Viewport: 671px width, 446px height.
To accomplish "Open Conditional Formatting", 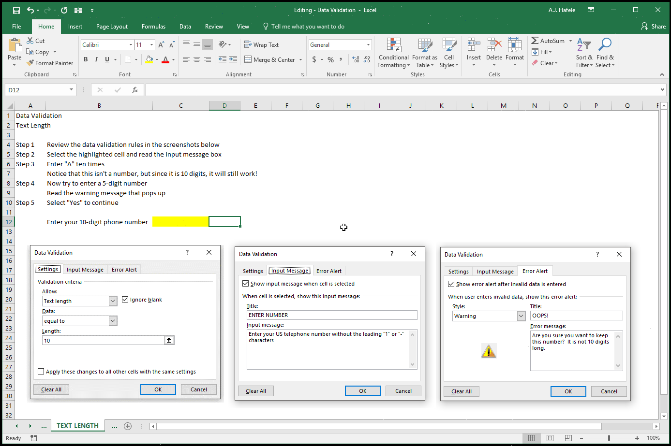I will [x=394, y=53].
